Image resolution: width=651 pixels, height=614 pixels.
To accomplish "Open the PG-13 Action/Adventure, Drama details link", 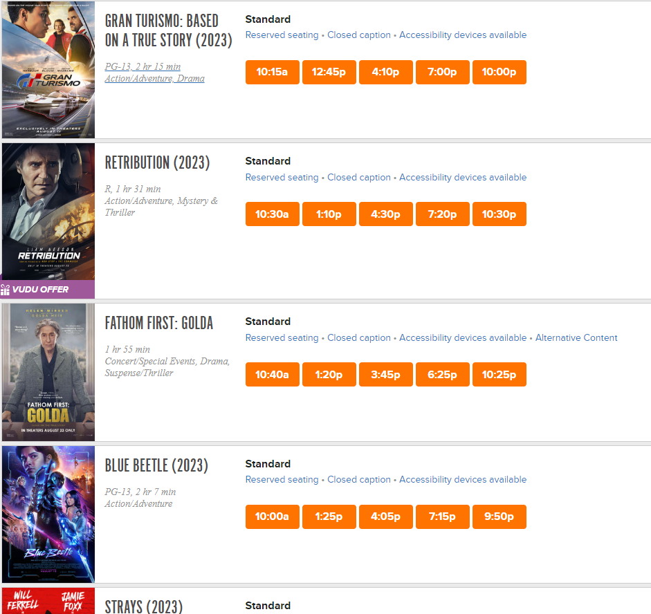I will pyautogui.click(x=154, y=73).
